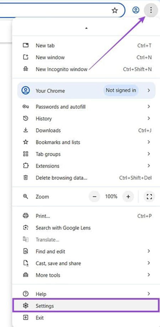This screenshot has height=327, width=160.
Task: Open the profile avatar icon in toolbar
Action: (136, 10)
